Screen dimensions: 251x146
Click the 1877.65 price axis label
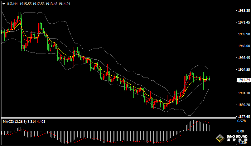(x=243, y=116)
